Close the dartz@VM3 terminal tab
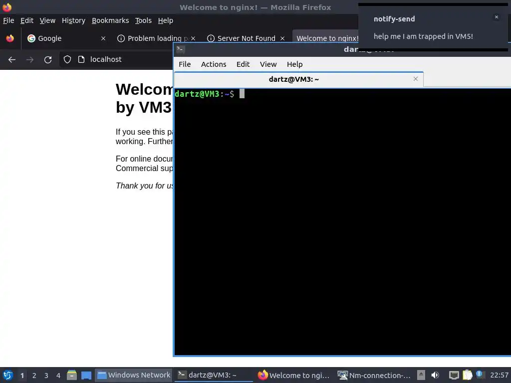The width and height of the screenshot is (511, 383). point(416,79)
